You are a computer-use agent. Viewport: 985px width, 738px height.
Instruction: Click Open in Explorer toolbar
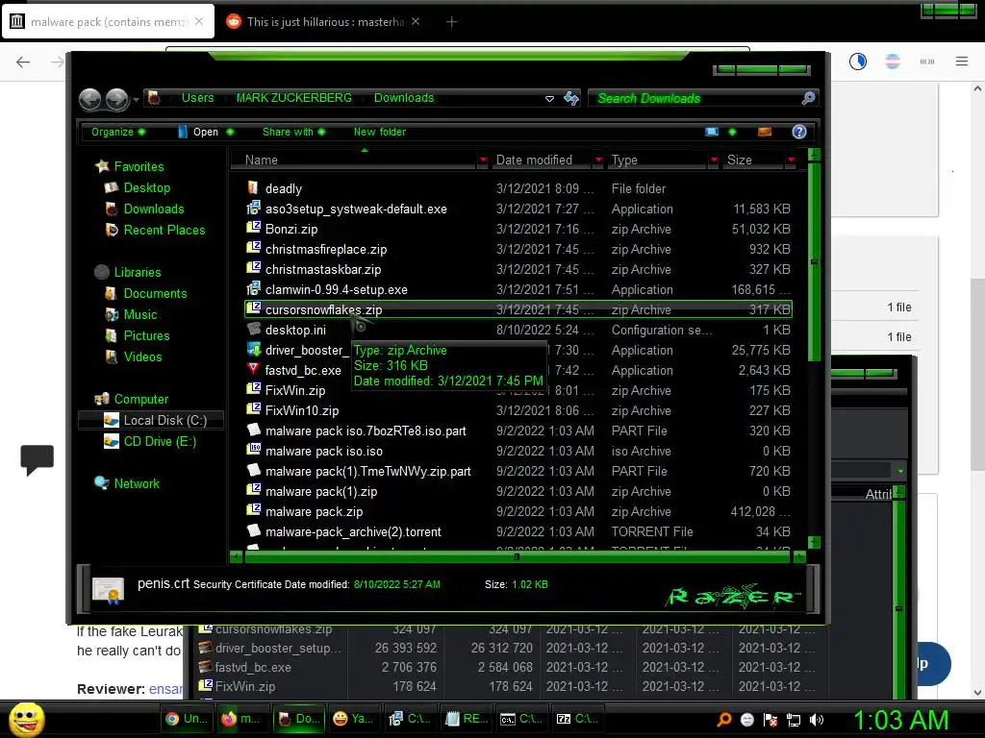(x=205, y=132)
